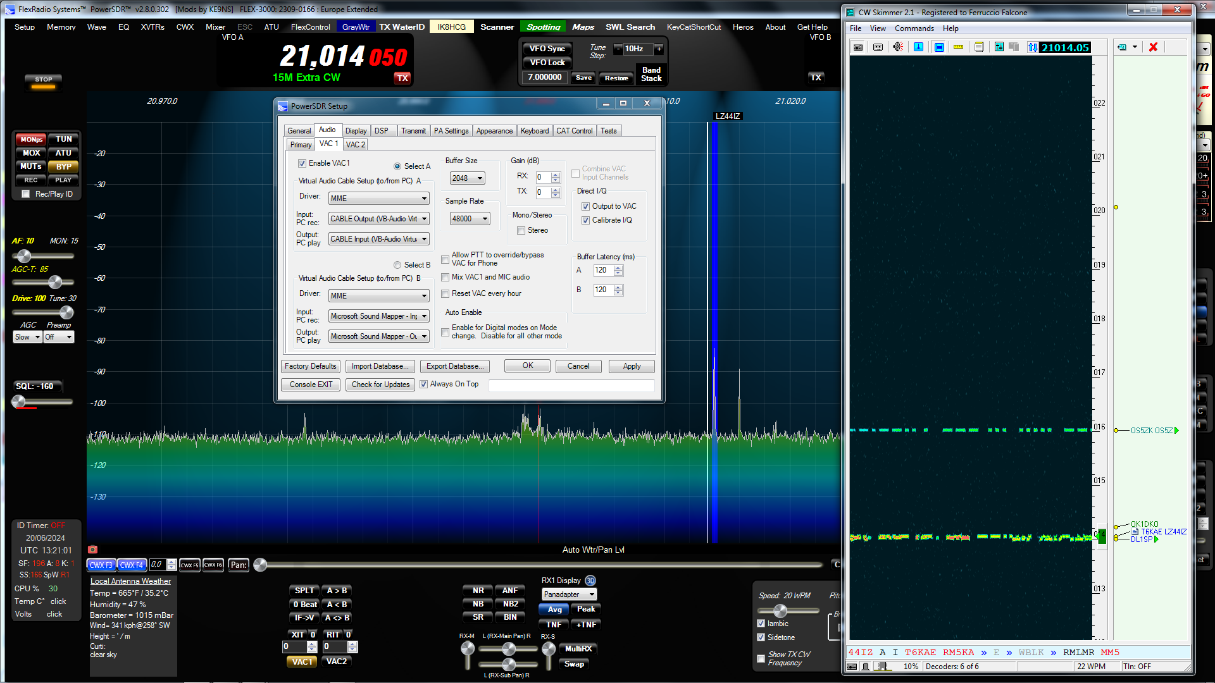1215x683 pixels.
Task: Click the up-down arrows frequency icon in Skimmer
Action: (1033, 47)
